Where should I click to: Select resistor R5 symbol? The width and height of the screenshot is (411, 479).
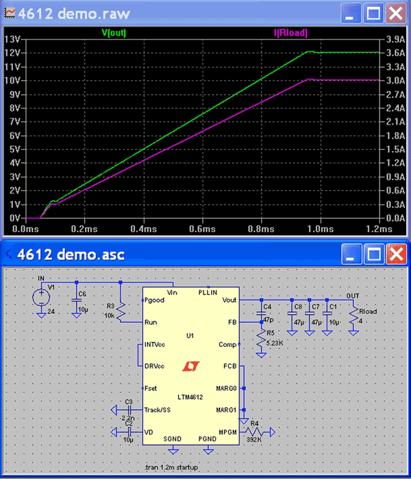261,339
